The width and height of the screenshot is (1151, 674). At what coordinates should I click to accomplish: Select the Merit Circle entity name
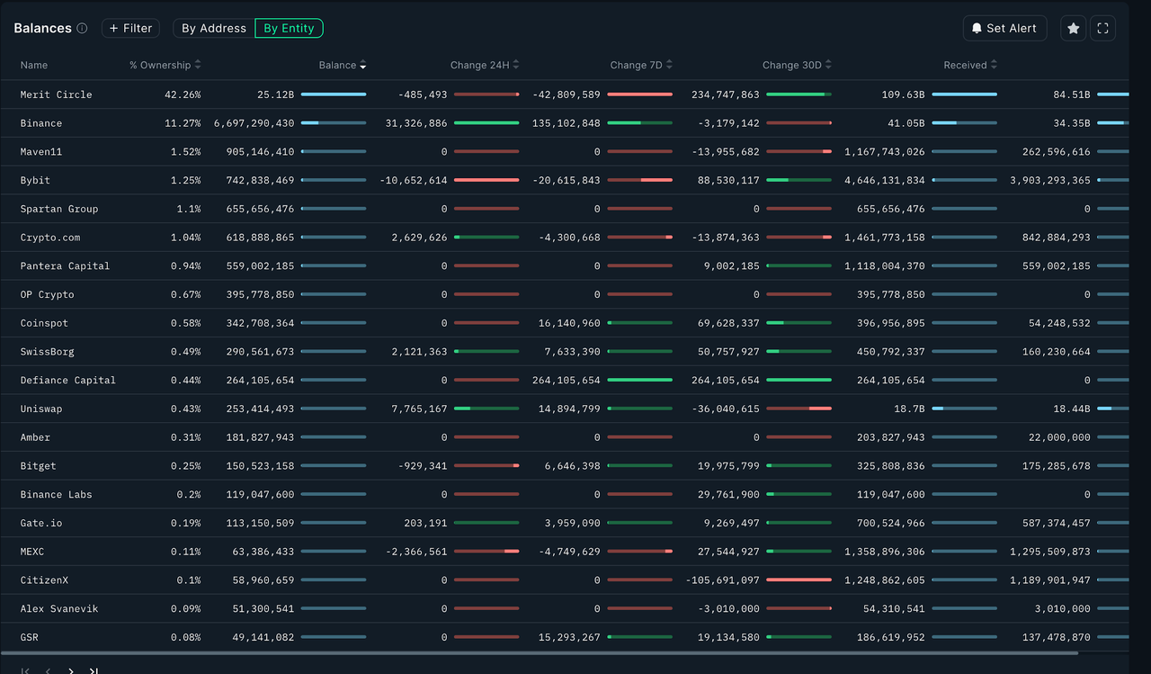(57, 94)
